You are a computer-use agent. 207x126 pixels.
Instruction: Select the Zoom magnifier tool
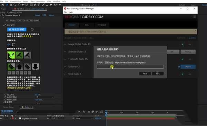click(14, 5)
